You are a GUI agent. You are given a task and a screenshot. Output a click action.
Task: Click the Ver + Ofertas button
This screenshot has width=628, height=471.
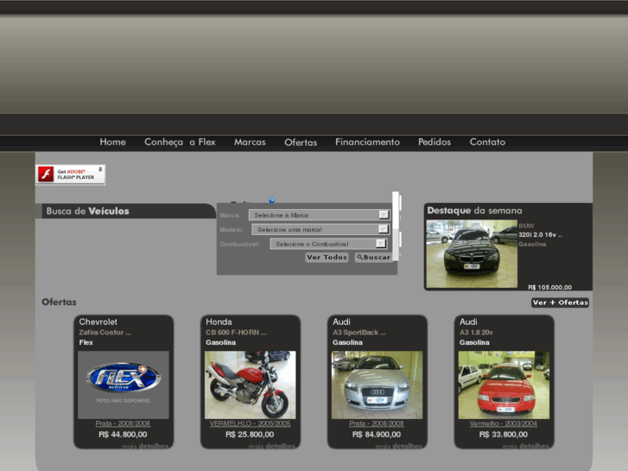[560, 302]
